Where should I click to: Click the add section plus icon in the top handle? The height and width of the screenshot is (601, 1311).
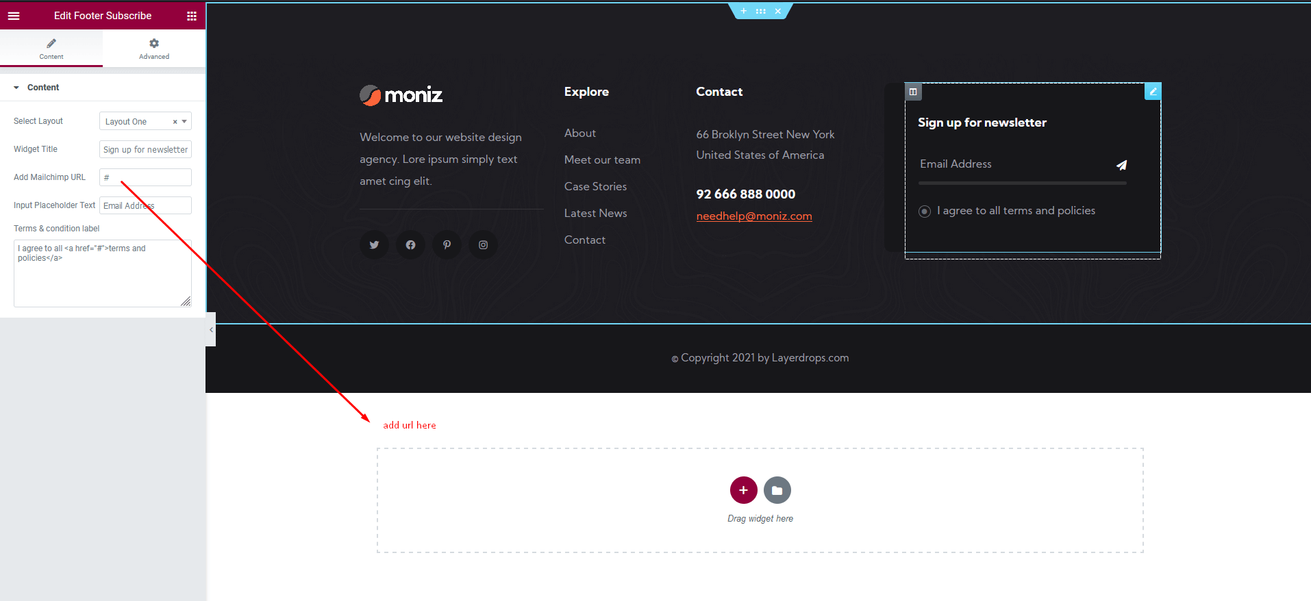[744, 11]
